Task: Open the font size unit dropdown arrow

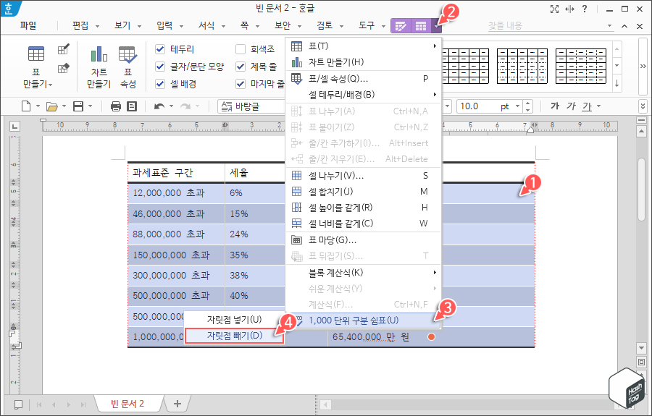Action: point(518,106)
